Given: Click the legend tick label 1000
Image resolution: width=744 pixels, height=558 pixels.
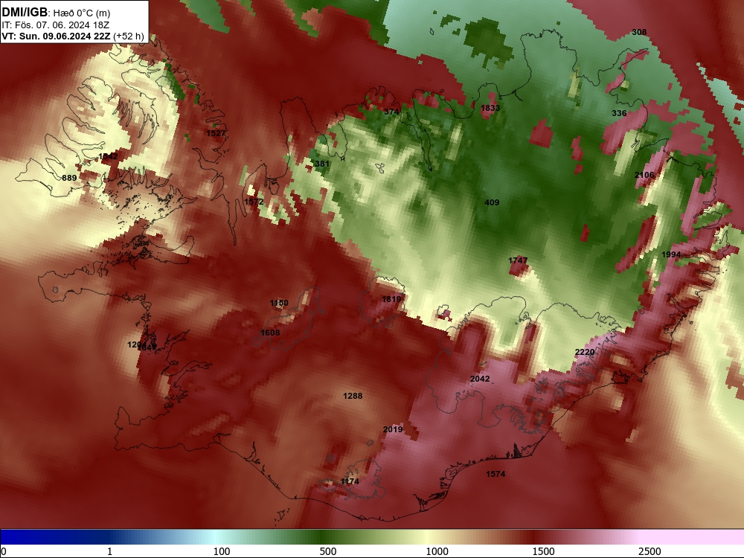Looking at the screenshot, I should click(x=437, y=551).
